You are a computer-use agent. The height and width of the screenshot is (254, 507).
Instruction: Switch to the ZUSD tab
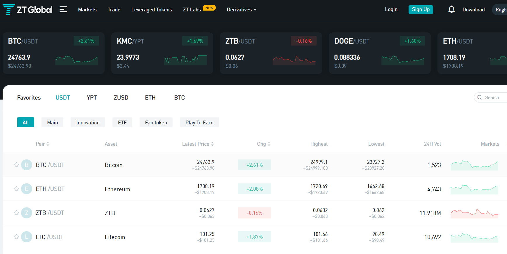coord(121,98)
